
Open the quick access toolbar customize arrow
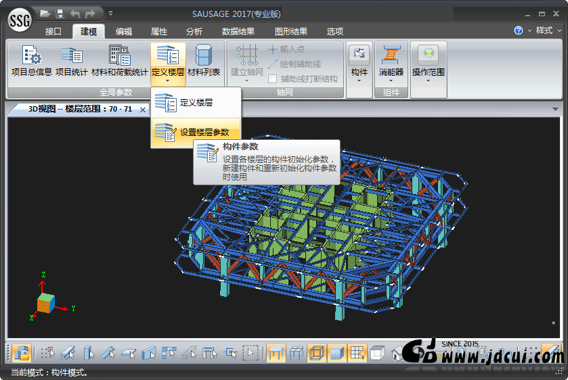[111, 14]
